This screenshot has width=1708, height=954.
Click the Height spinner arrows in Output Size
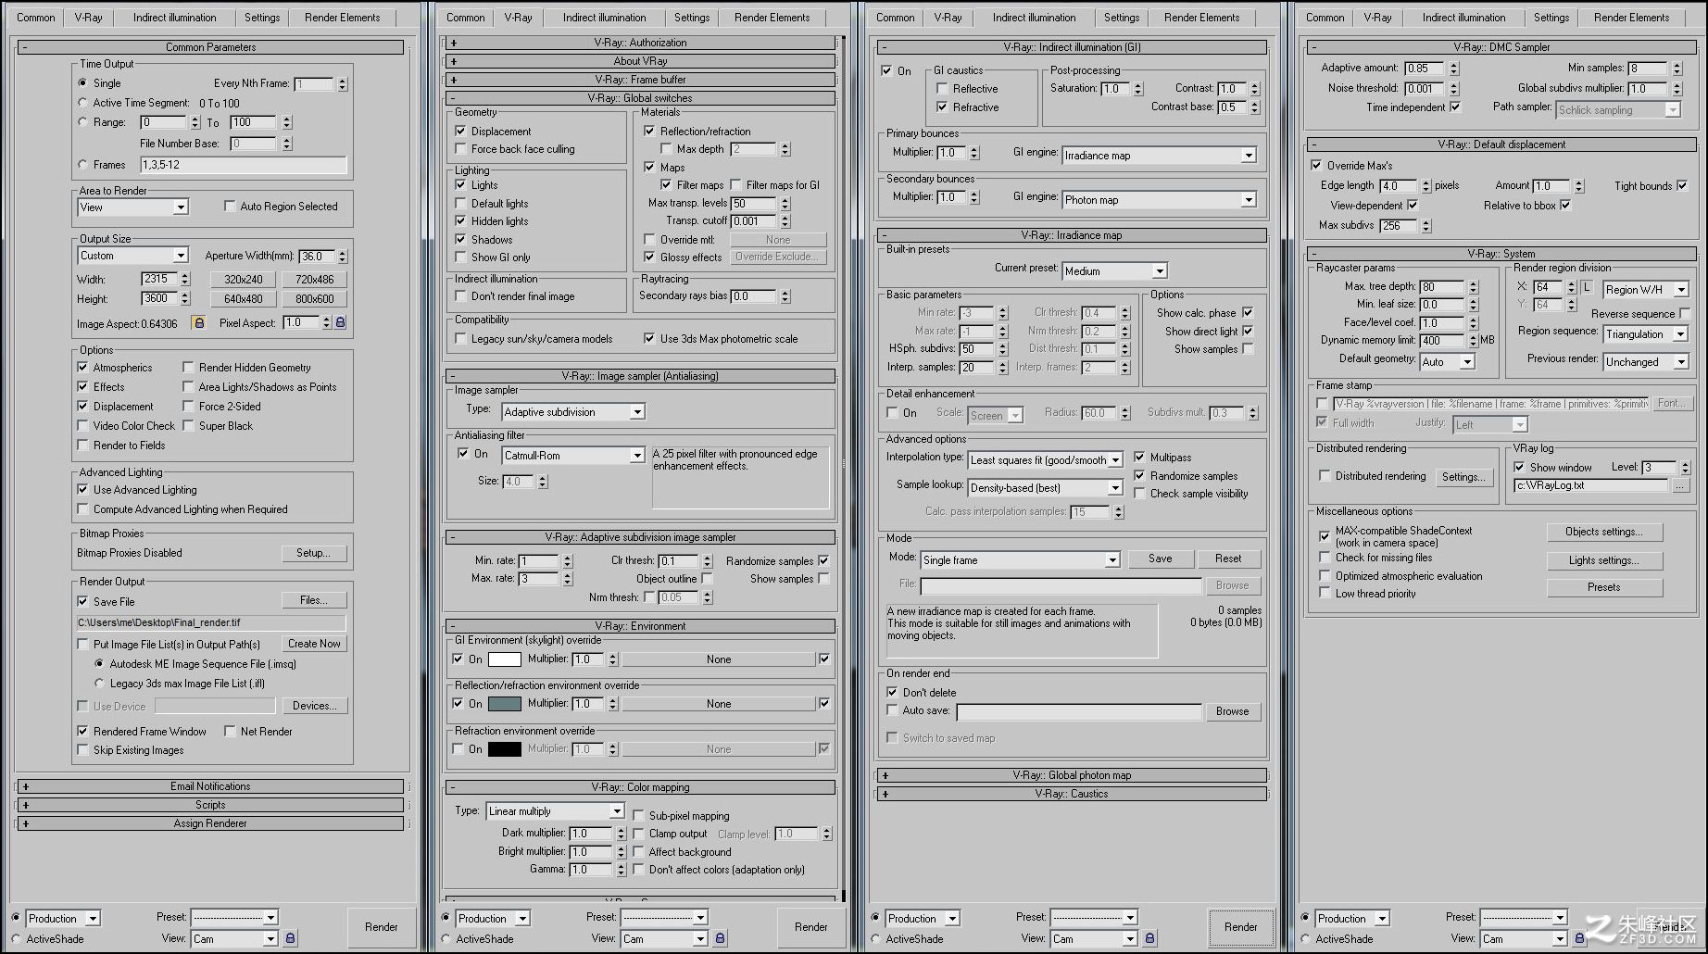185,298
